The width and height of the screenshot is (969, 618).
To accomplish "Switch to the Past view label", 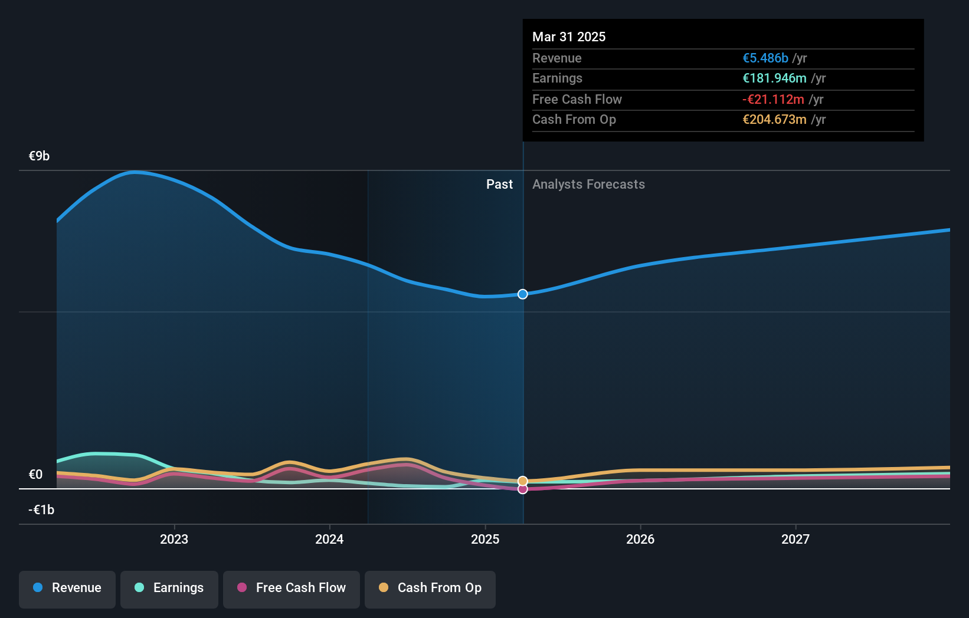I will (500, 184).
